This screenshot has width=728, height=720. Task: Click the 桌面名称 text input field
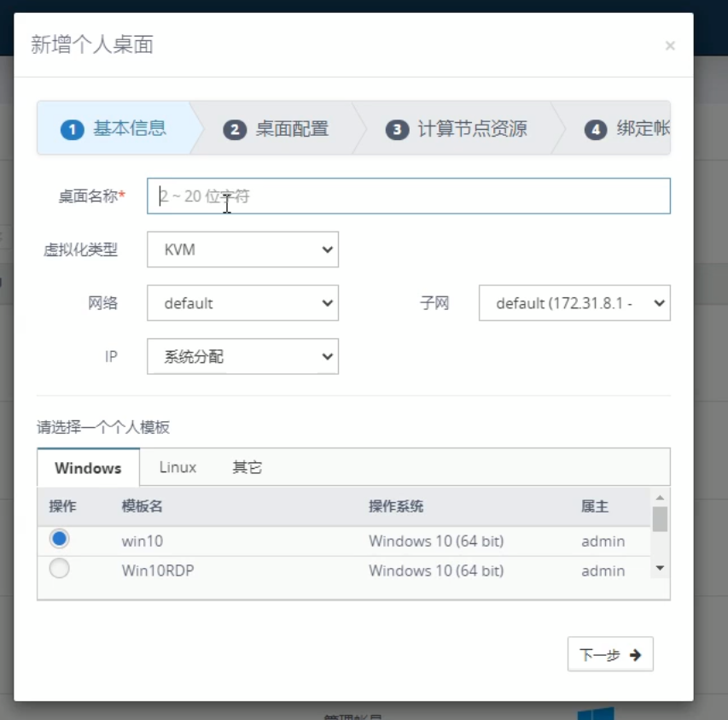[x=408, y=196]
